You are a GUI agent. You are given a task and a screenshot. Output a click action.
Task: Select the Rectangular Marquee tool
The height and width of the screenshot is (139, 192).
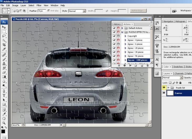(4, 32)
